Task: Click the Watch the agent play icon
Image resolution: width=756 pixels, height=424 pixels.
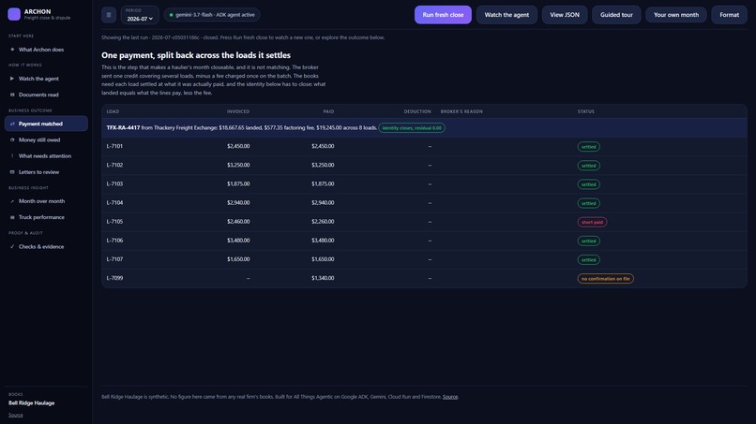Action: click(x=12, y=79)
